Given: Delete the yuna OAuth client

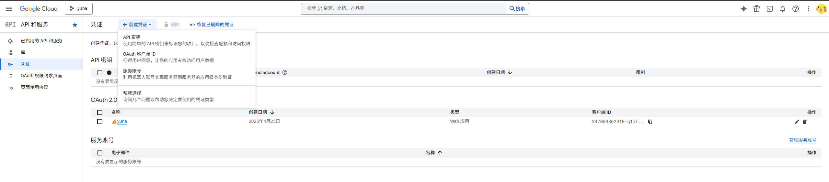Looking at the screenshot, I should [x=805, y=122].
